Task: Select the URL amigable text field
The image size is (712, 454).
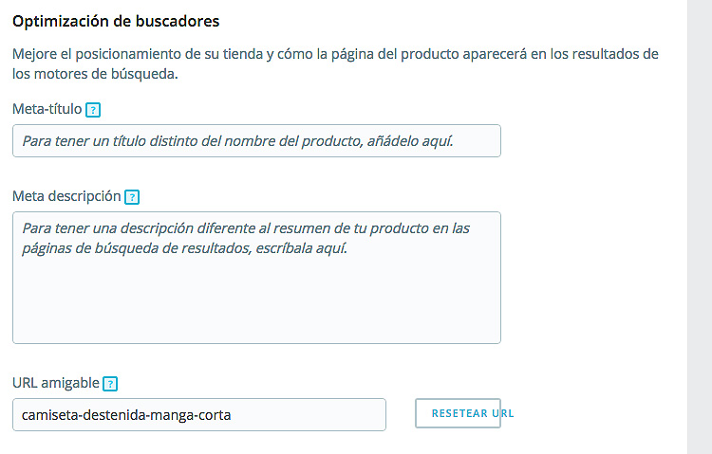Action: tap(199, 414)
